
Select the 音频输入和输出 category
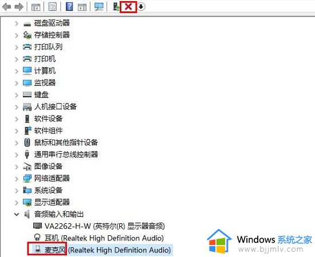click(x=59, y=214)
